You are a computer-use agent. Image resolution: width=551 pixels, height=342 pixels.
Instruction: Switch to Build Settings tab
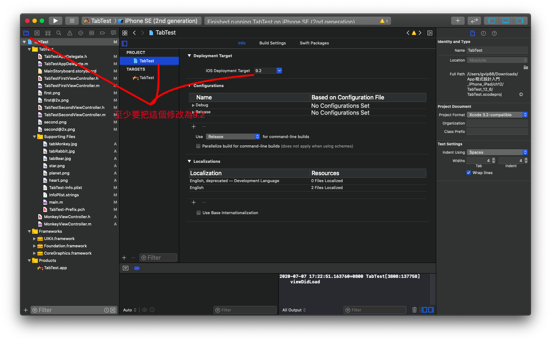pyautogui.click(x=273, y=43)
